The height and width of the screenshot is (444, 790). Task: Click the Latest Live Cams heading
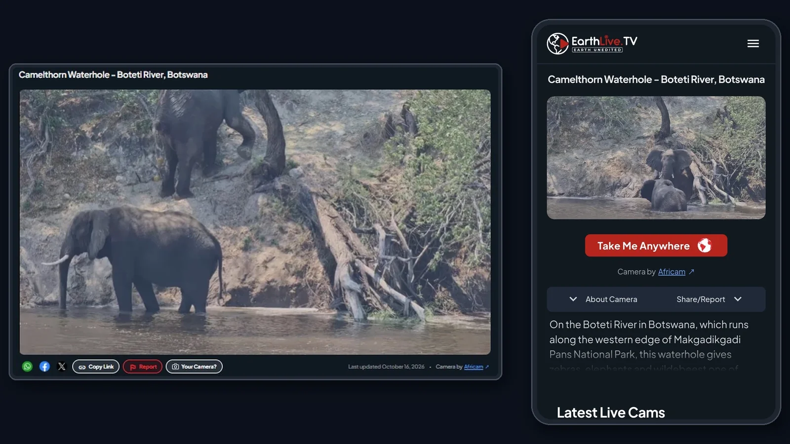pos(611,412)
